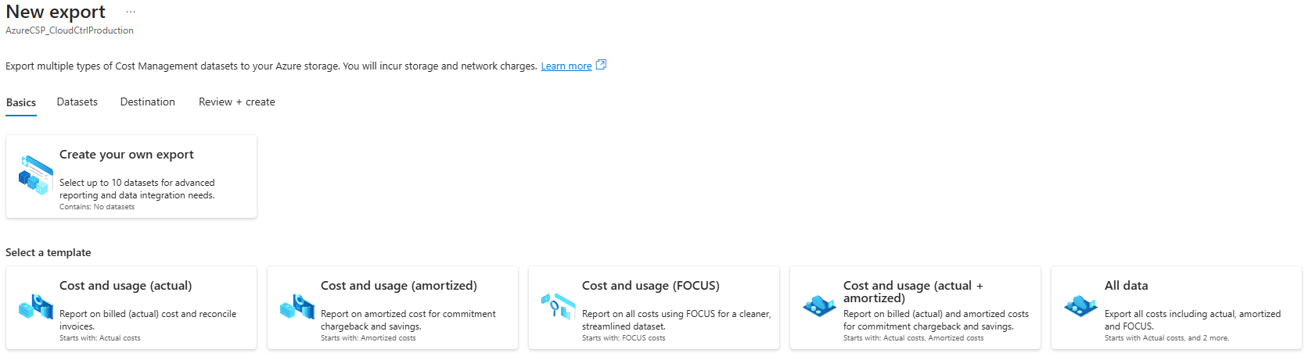Pick the Cost and usage (amortized) title
The height and width of the screenshot is (360, 1312).
click(x=398, y=286)
